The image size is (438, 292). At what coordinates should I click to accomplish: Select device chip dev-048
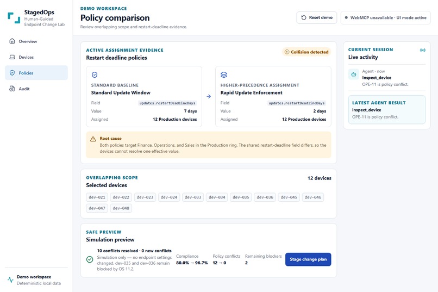[x=121, y=208]
